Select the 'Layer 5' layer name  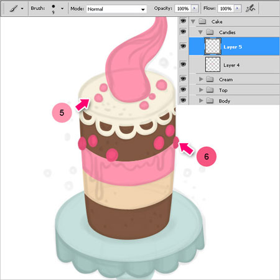[233, 47]
